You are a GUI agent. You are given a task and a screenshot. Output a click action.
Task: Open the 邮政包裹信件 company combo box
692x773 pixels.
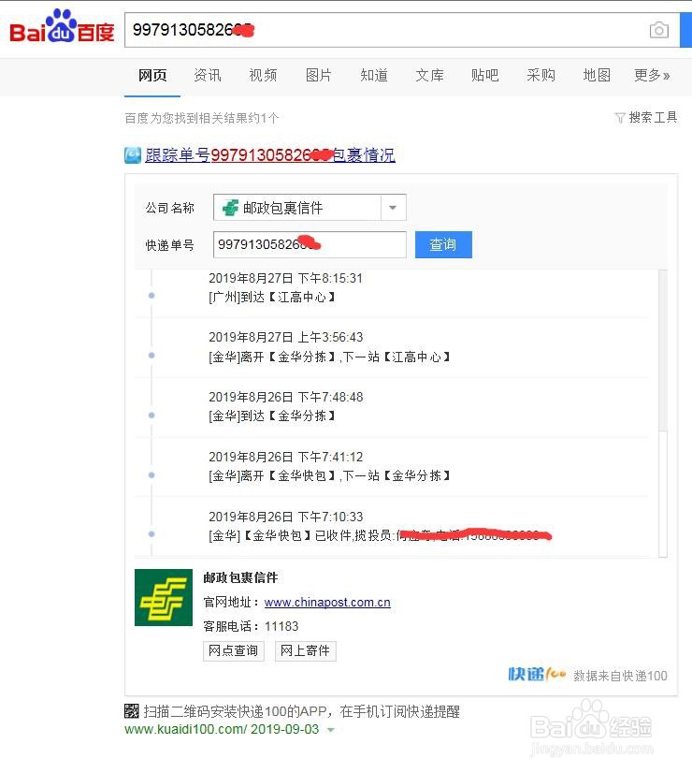click(310, 208)
